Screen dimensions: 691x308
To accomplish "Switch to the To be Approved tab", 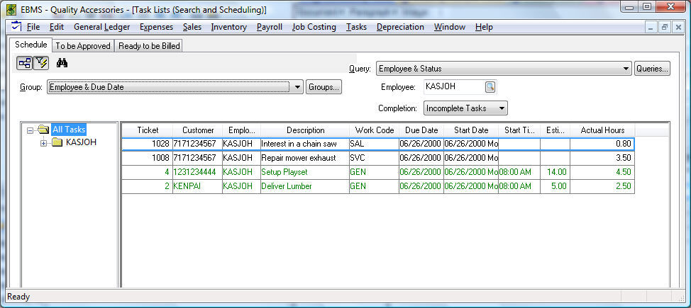I will [83, 46].
